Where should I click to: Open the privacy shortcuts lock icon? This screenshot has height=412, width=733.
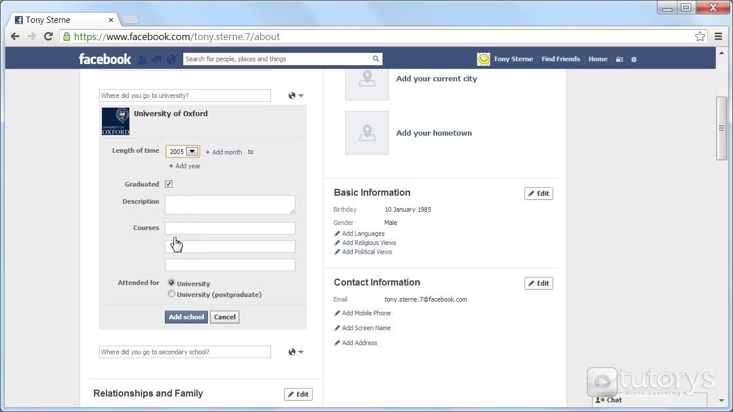tap(620, 59)
